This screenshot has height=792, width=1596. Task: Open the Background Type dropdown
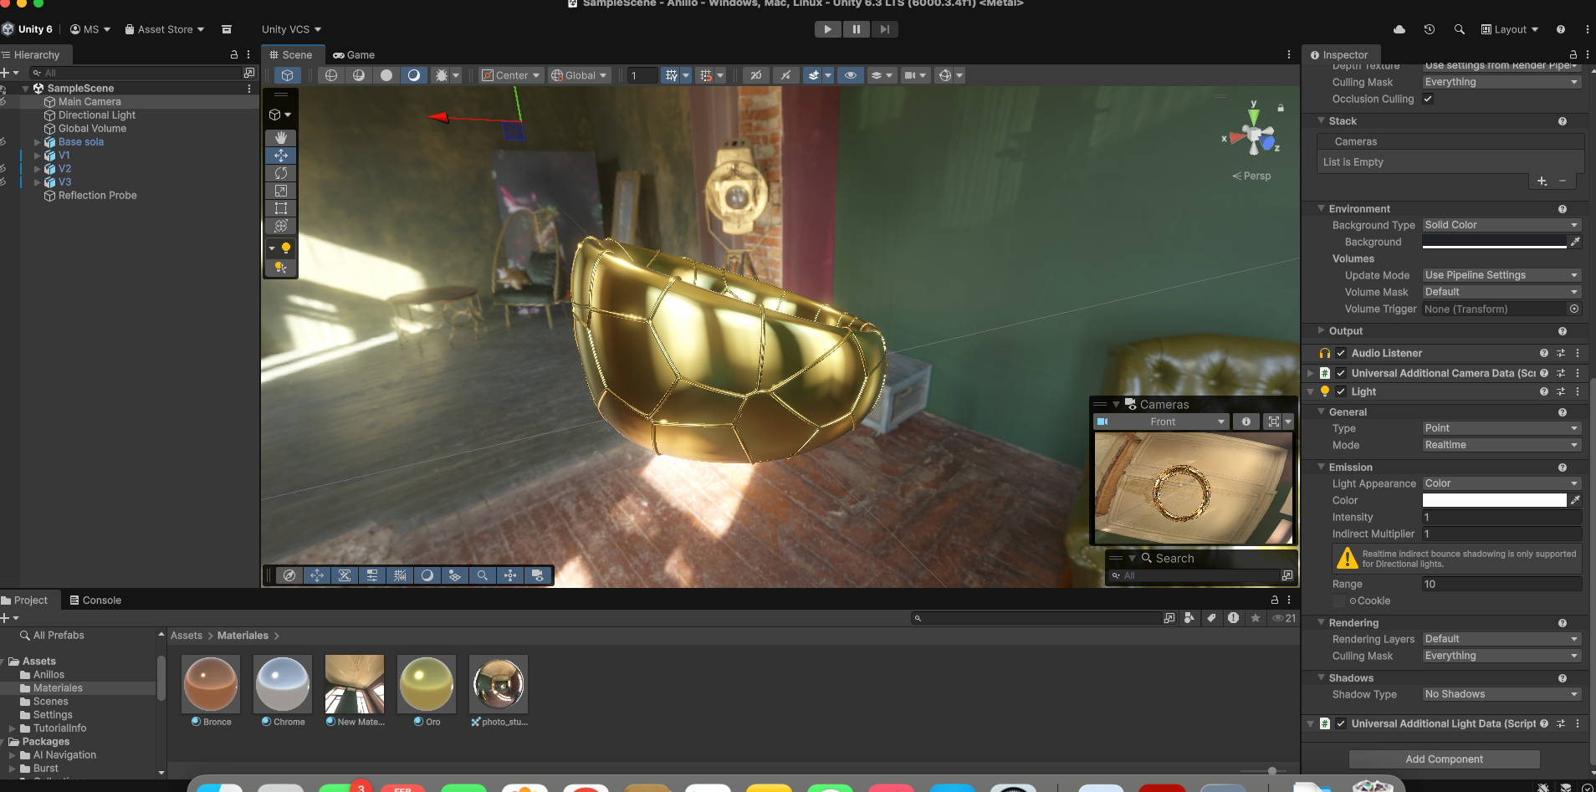(x=1501, y=225)
